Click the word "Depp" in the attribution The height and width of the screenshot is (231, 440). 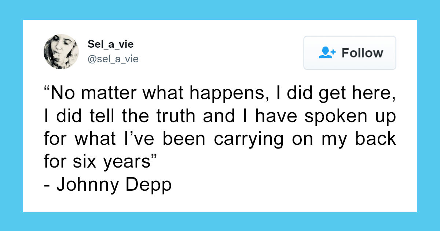[x=149, y=185]
